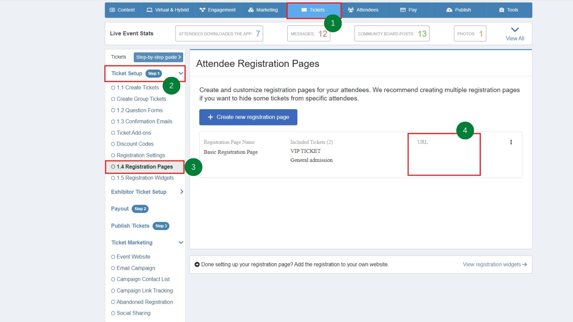Click the Content menu icon

click(113, 10)
